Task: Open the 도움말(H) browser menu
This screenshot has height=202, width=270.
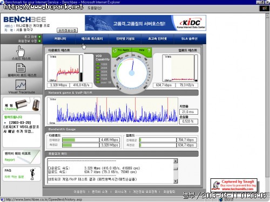Action: point(94,8)
